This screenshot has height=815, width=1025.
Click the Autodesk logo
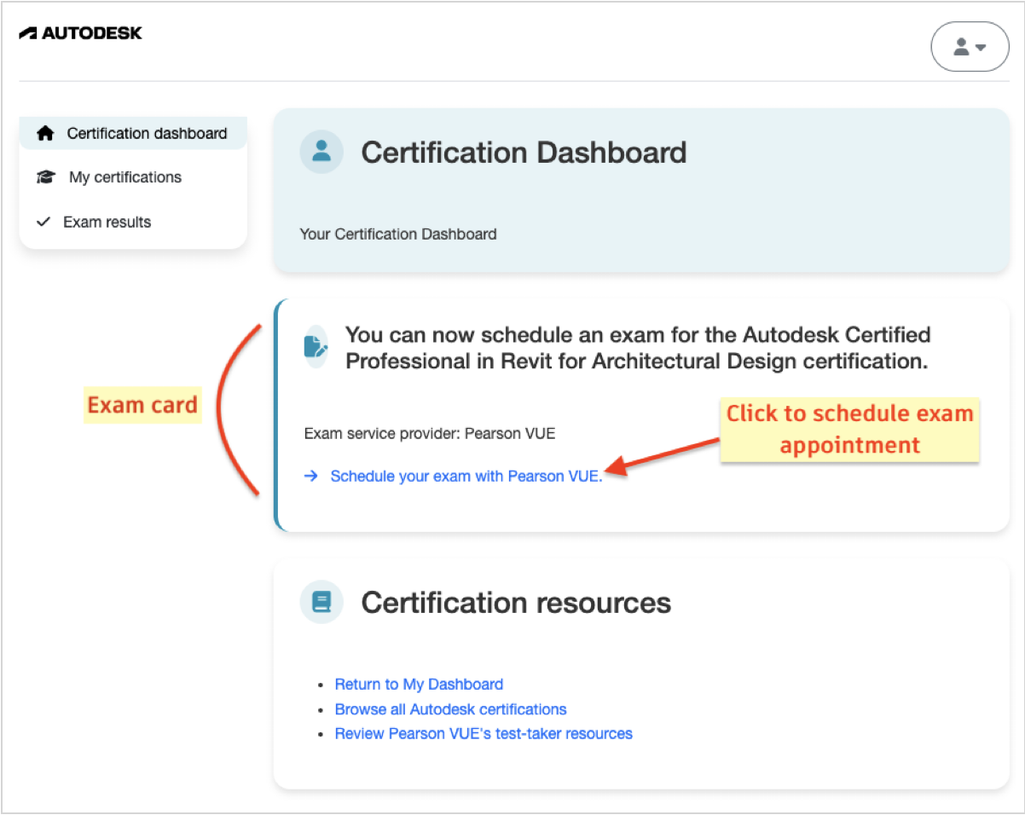[81, 32]
